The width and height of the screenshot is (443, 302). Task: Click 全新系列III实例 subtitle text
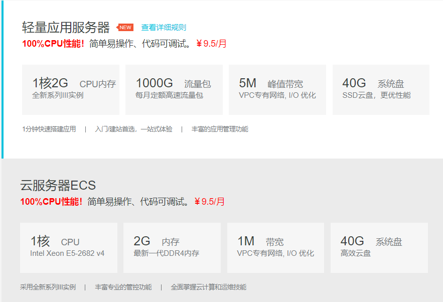point(58,95)
